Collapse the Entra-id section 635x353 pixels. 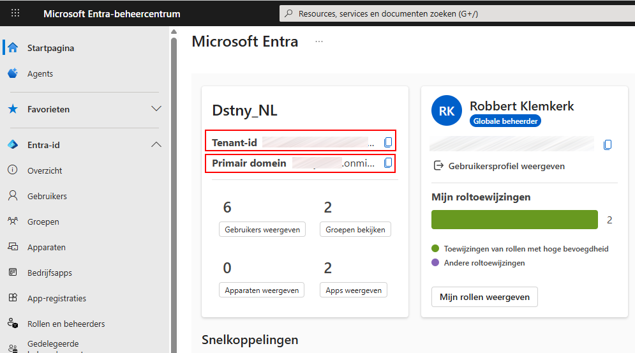(x=156, y=145)
